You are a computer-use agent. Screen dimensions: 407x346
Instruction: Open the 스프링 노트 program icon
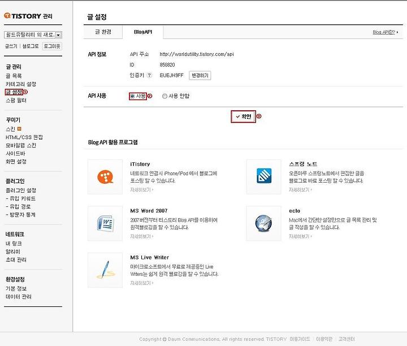264,176
